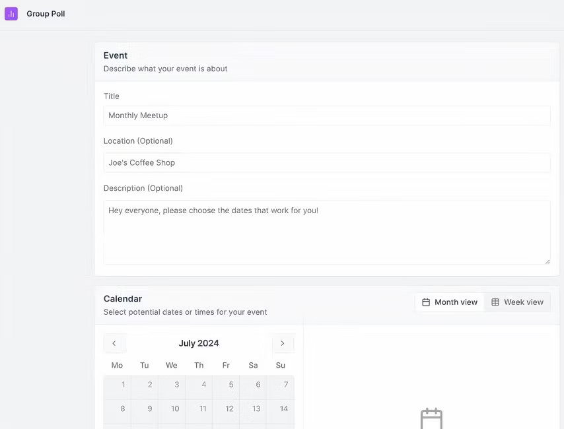Viewport: 564px width, 429px height.
Task: Switch to Week view
Action: (x=517, y=302)
